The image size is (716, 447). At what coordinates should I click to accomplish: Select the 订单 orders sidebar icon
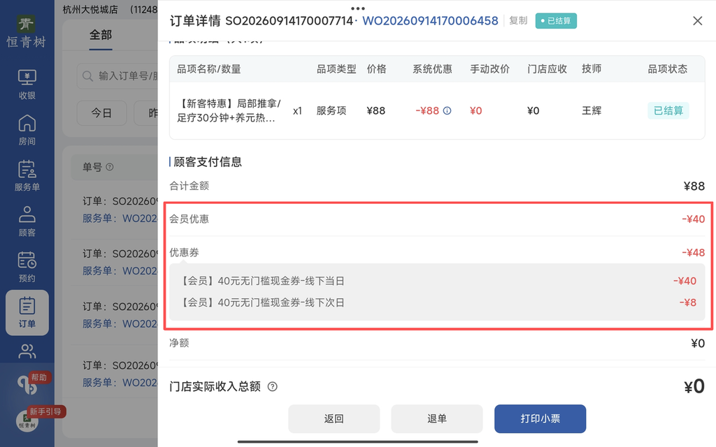(x=27, y=312)
